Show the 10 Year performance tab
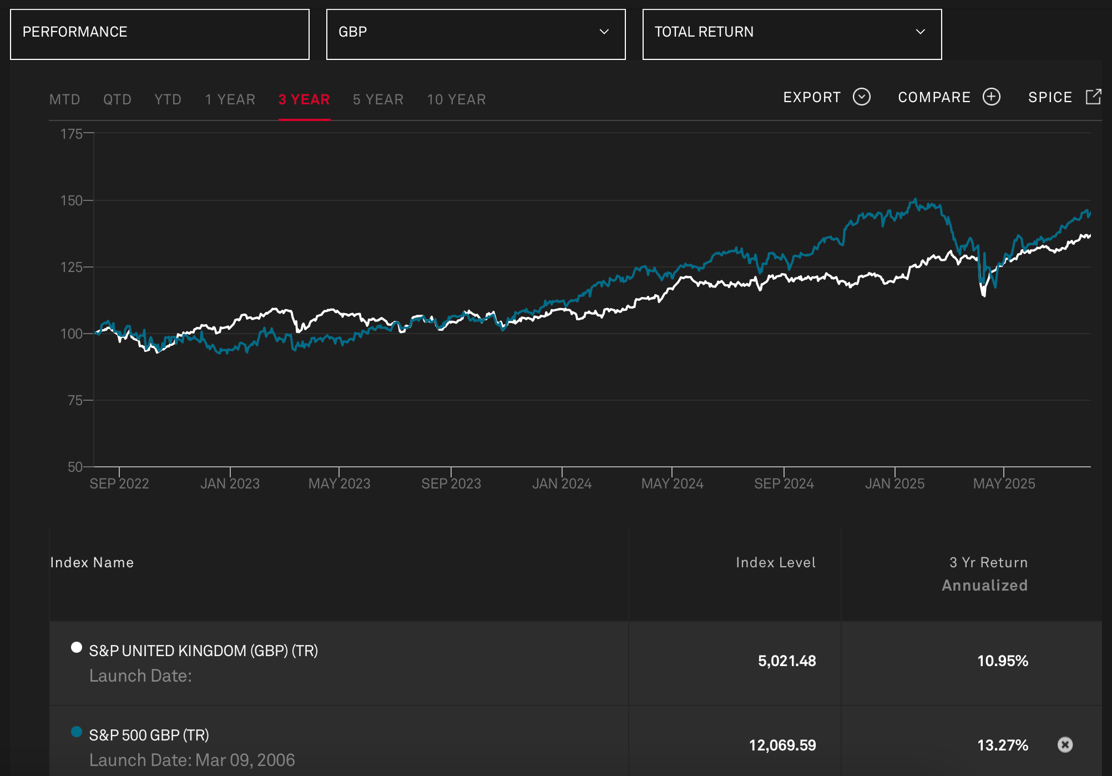Image resolution: width=1112 pixels, height=776 pixels. click(x=456, y=100)
